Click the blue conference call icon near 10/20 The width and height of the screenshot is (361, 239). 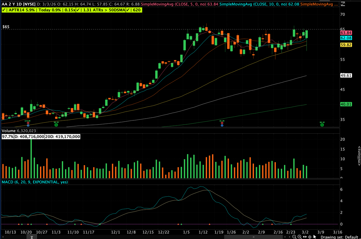tap(28, 125)
